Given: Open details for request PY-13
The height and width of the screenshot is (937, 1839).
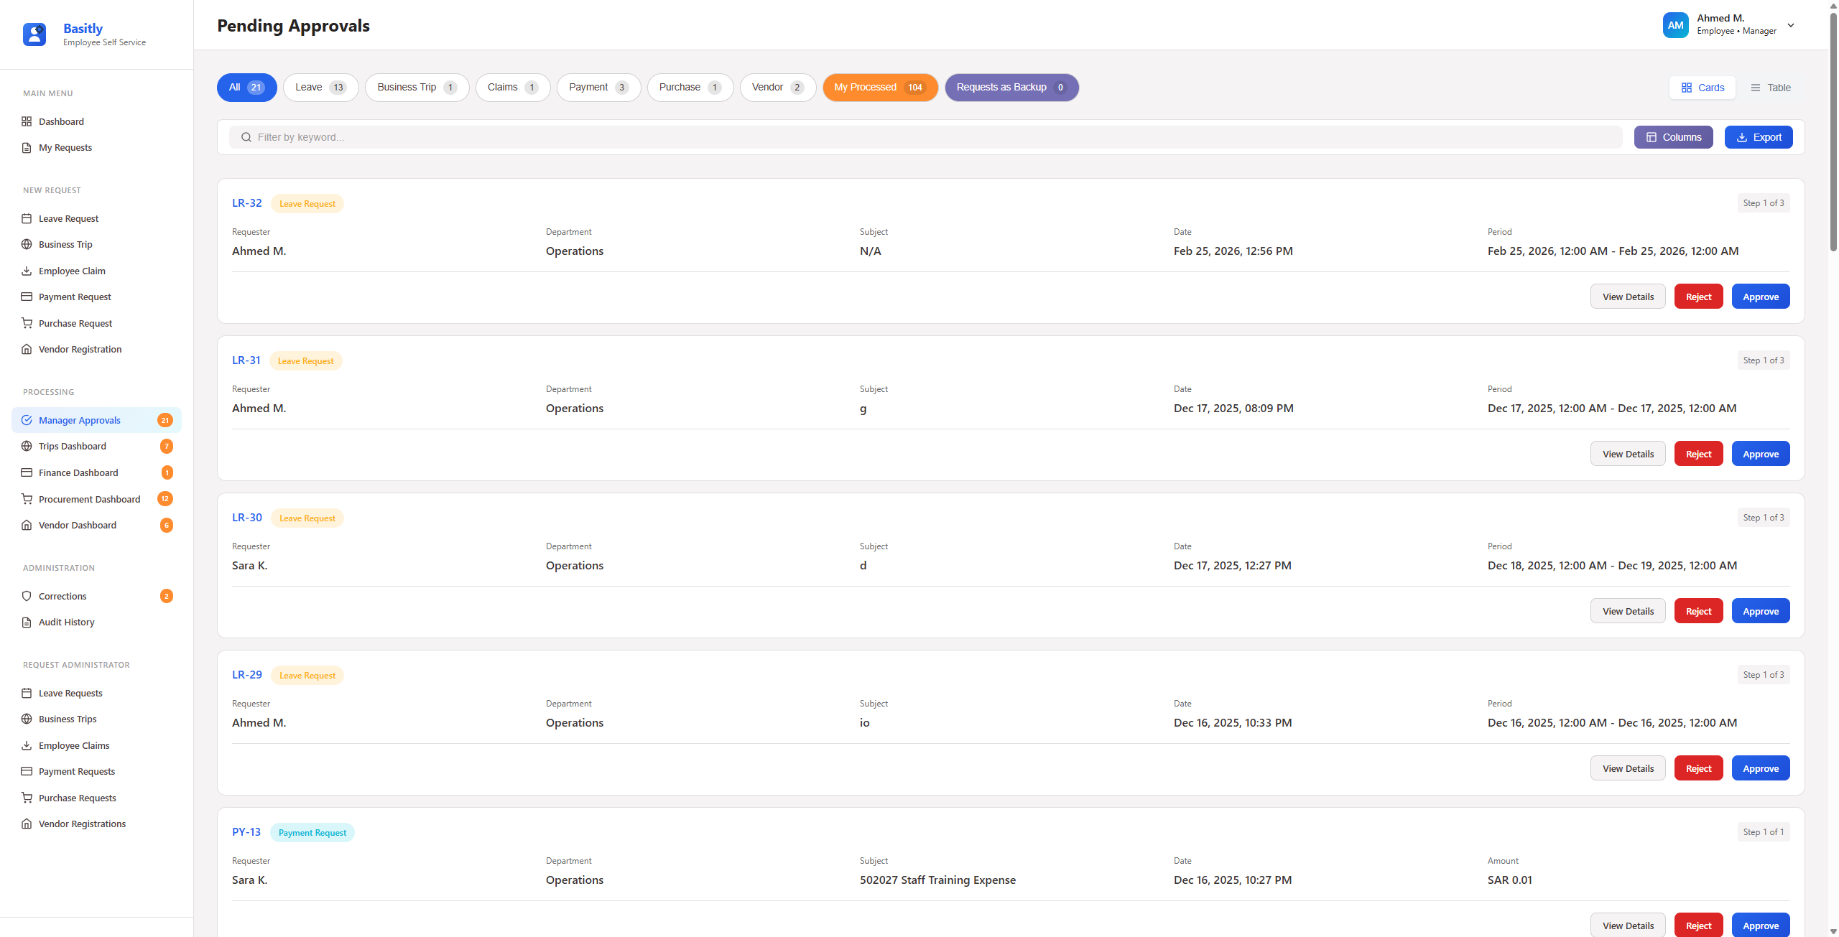Looking at the screenshot, I should click(x=1627, y=925).
